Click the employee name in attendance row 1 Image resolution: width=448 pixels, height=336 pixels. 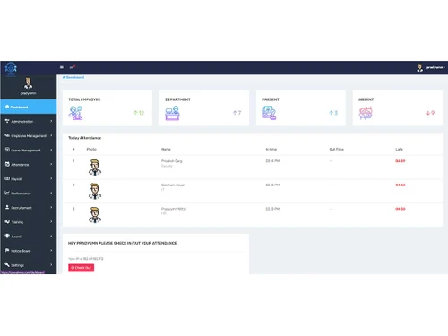point(172,161)
